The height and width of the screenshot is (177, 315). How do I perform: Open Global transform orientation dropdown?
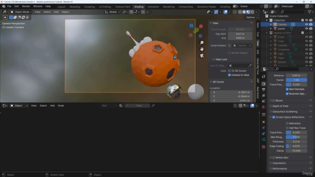click(112, 12)
